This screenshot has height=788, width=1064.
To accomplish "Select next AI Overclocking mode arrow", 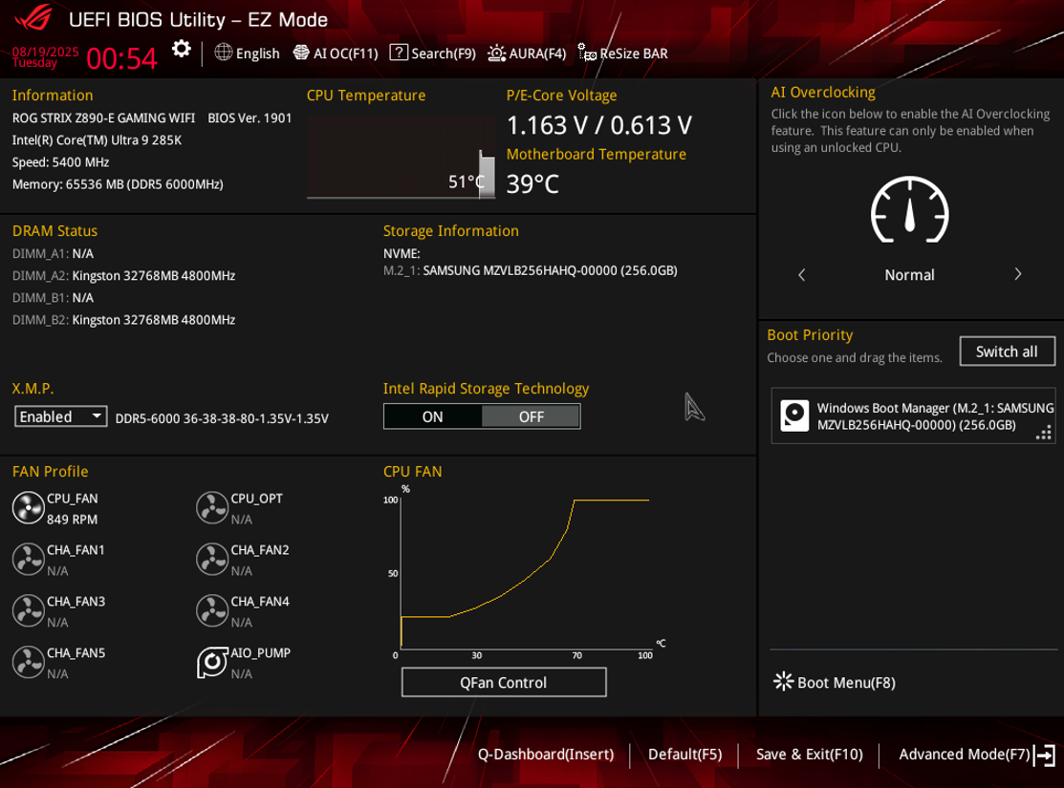I will point(1017,275).
